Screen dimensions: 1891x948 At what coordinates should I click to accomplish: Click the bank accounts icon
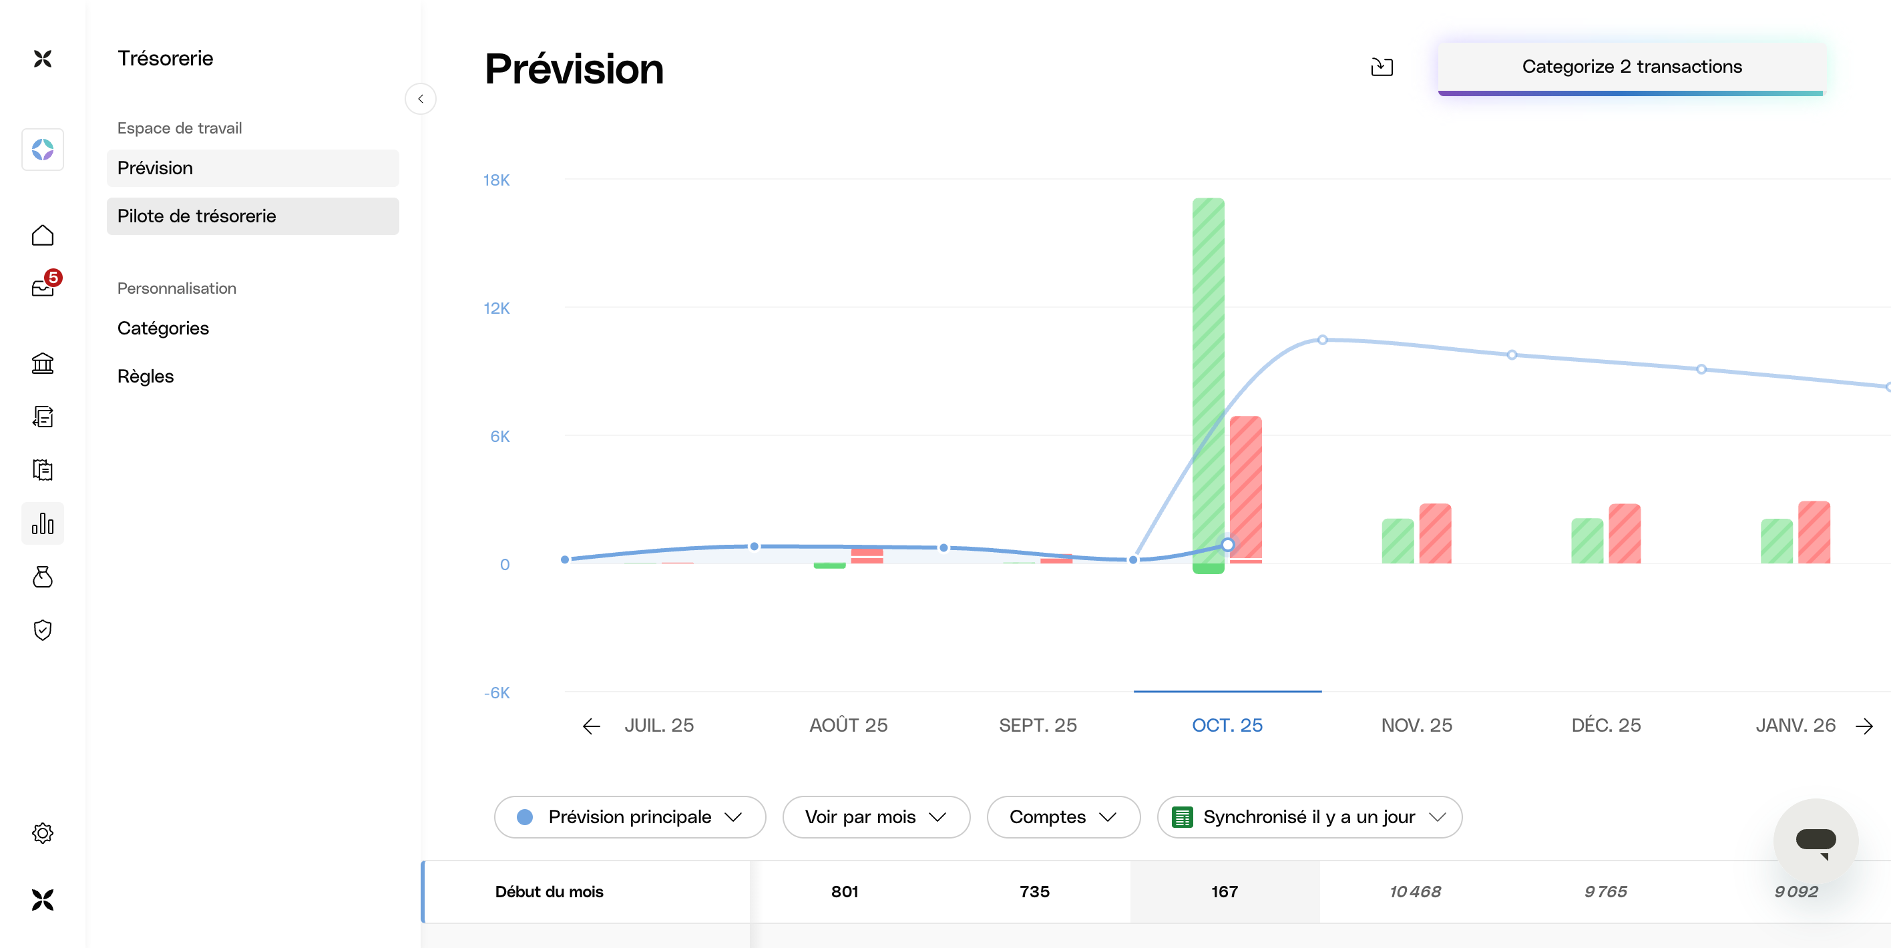43,363
